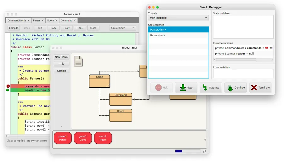Click Find... in the editor toolbar

tap(80, 28)
